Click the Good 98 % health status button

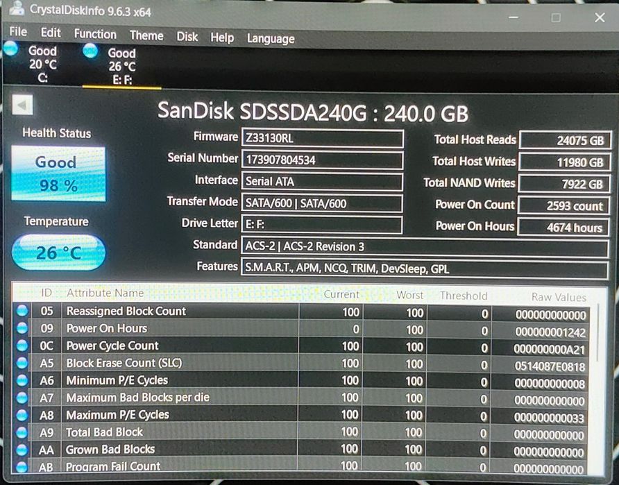click(x=58, y=173)
